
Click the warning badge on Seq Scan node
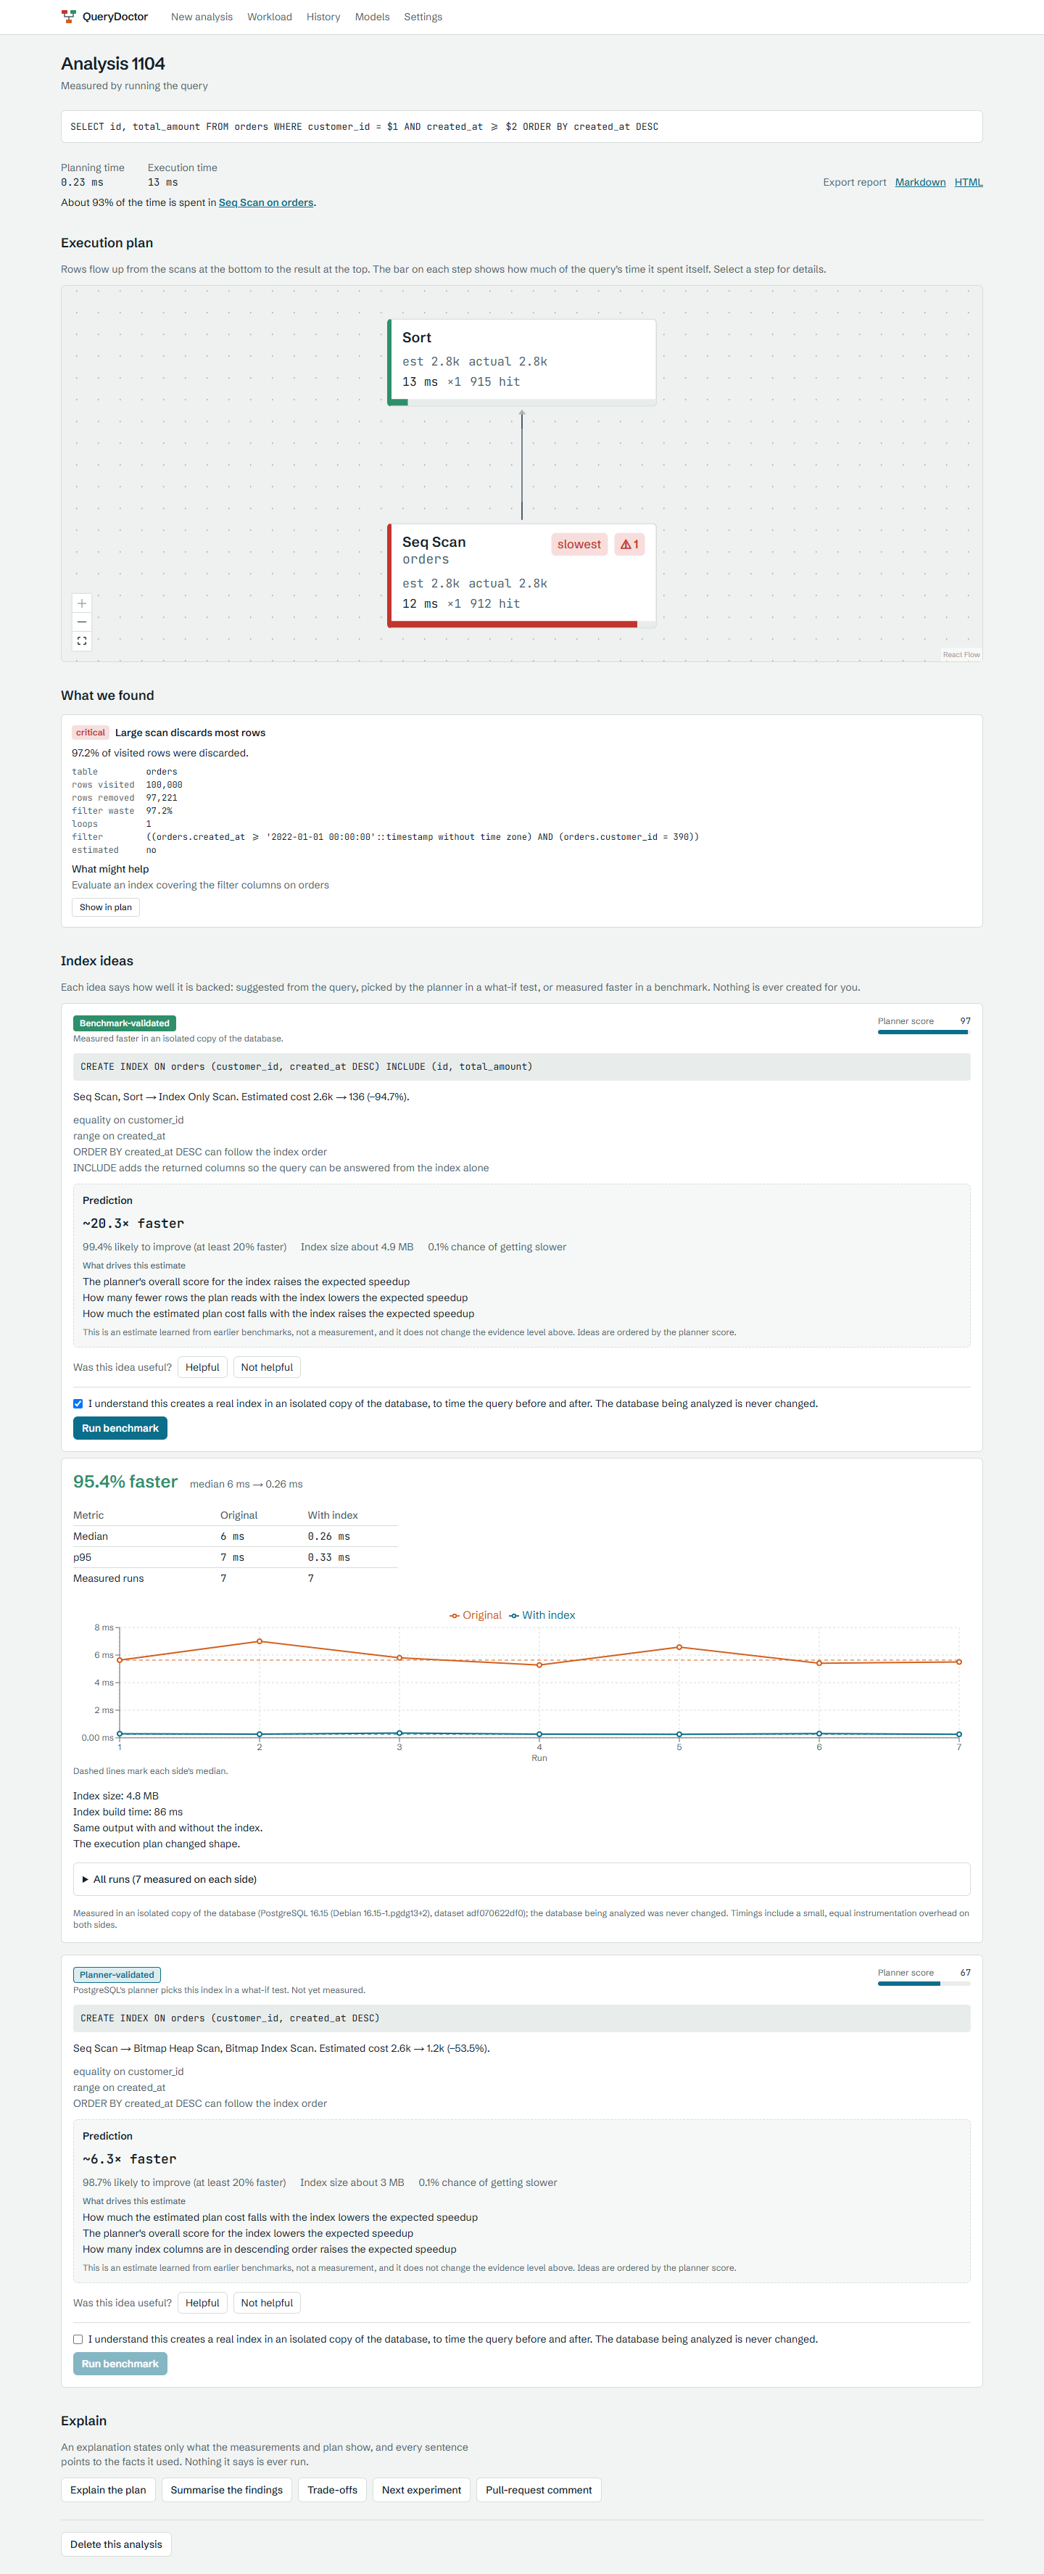coord(629,545)
